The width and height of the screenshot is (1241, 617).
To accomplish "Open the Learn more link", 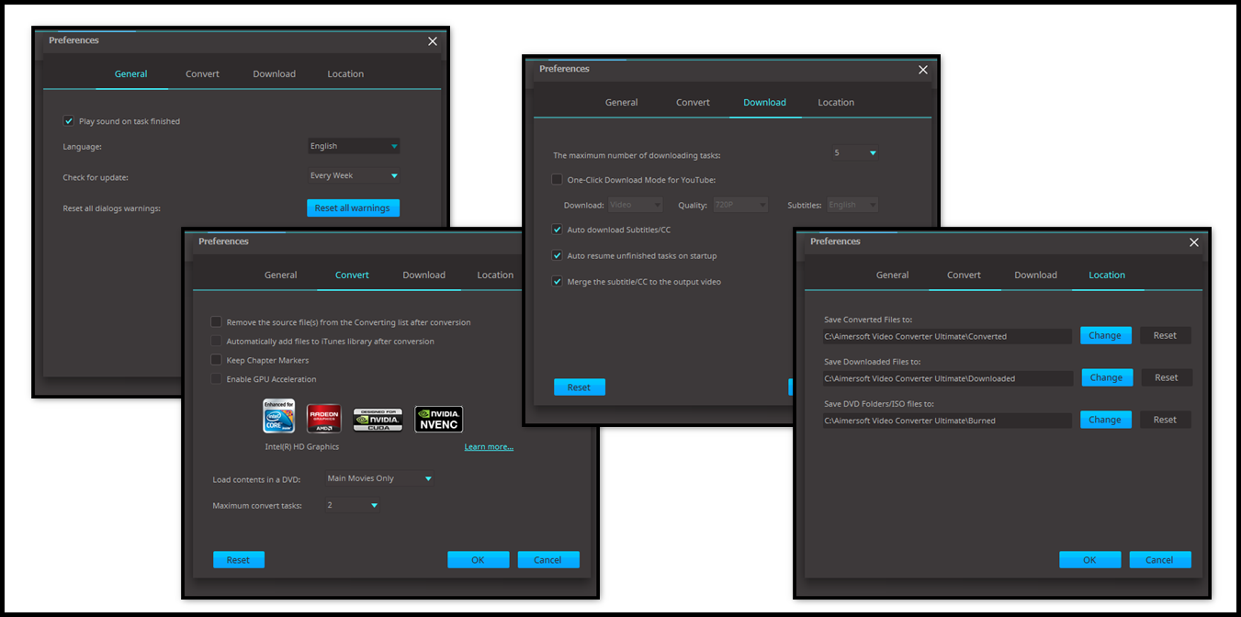I will 489,447.
